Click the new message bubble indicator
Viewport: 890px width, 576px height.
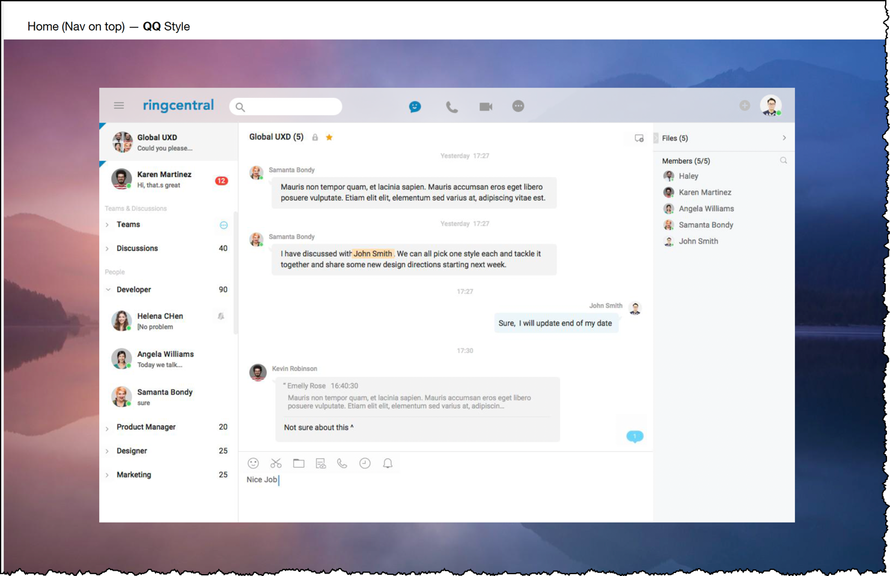tap(635, 436)
